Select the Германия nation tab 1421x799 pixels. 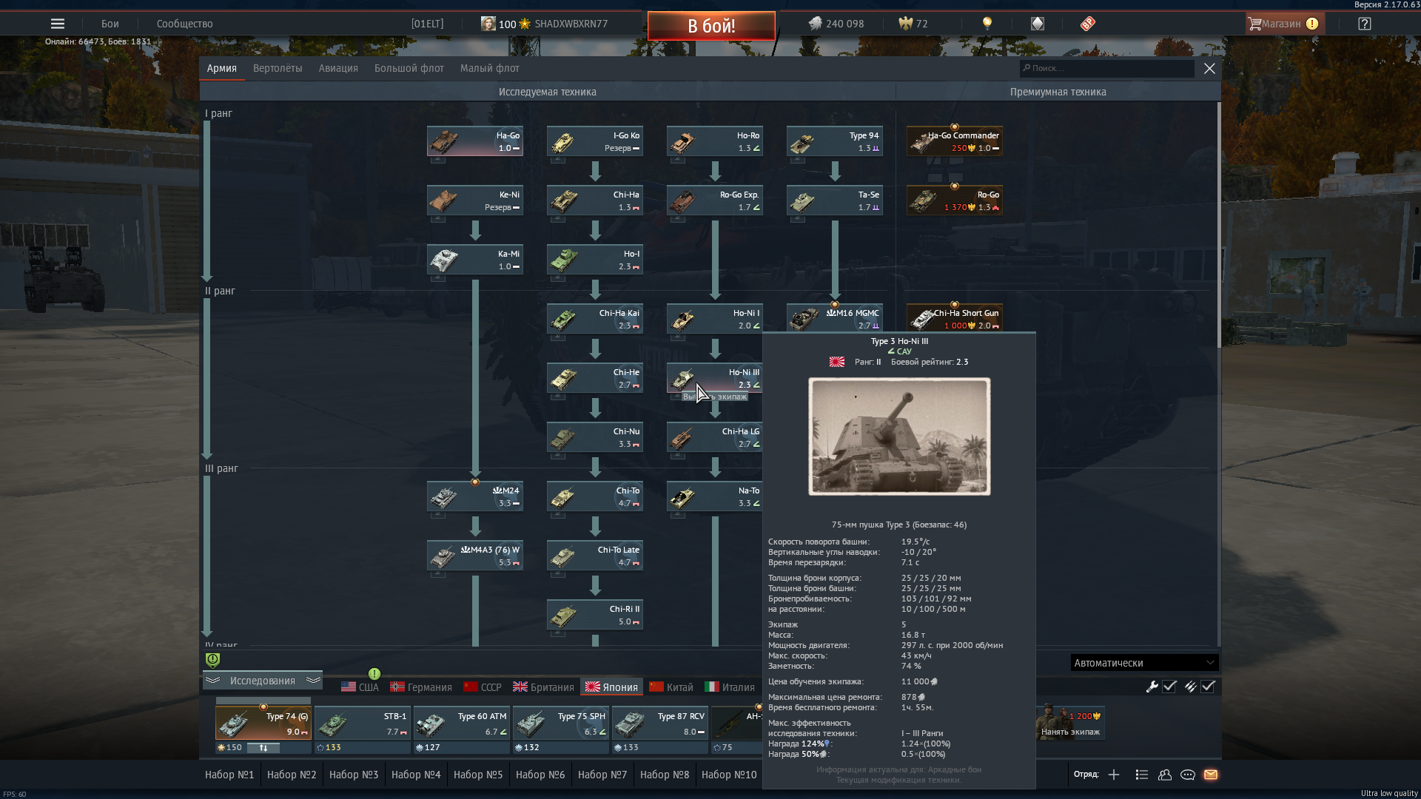[421, 687]
